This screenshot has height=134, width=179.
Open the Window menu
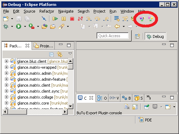point(127,11)
